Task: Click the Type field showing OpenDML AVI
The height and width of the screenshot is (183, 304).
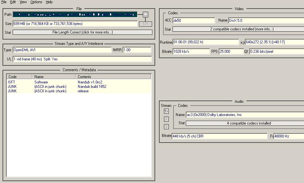Action: [62, 50]
